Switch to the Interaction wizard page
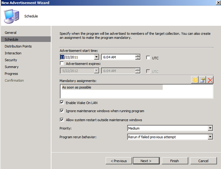 click(13, 53)
